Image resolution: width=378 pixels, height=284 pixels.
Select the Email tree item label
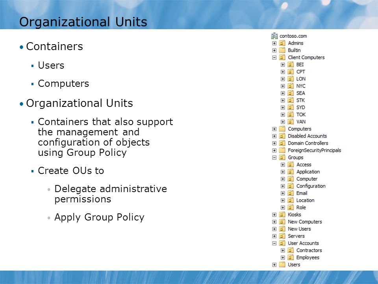point(302,193)
